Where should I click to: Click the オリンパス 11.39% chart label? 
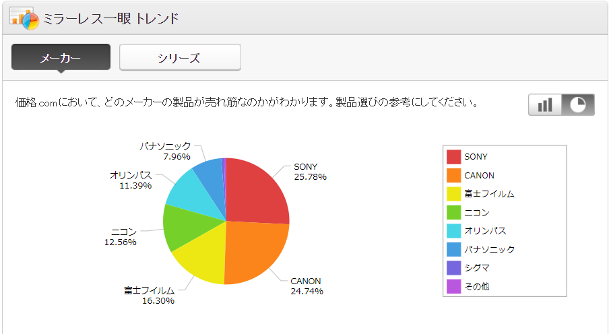click(131, 180)
